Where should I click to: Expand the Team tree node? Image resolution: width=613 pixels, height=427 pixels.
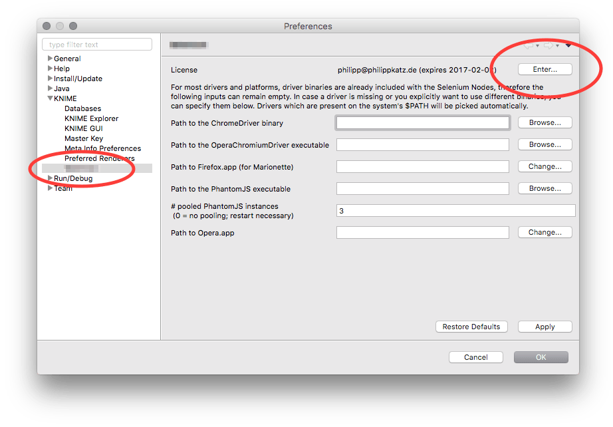[x=50, y=188]
